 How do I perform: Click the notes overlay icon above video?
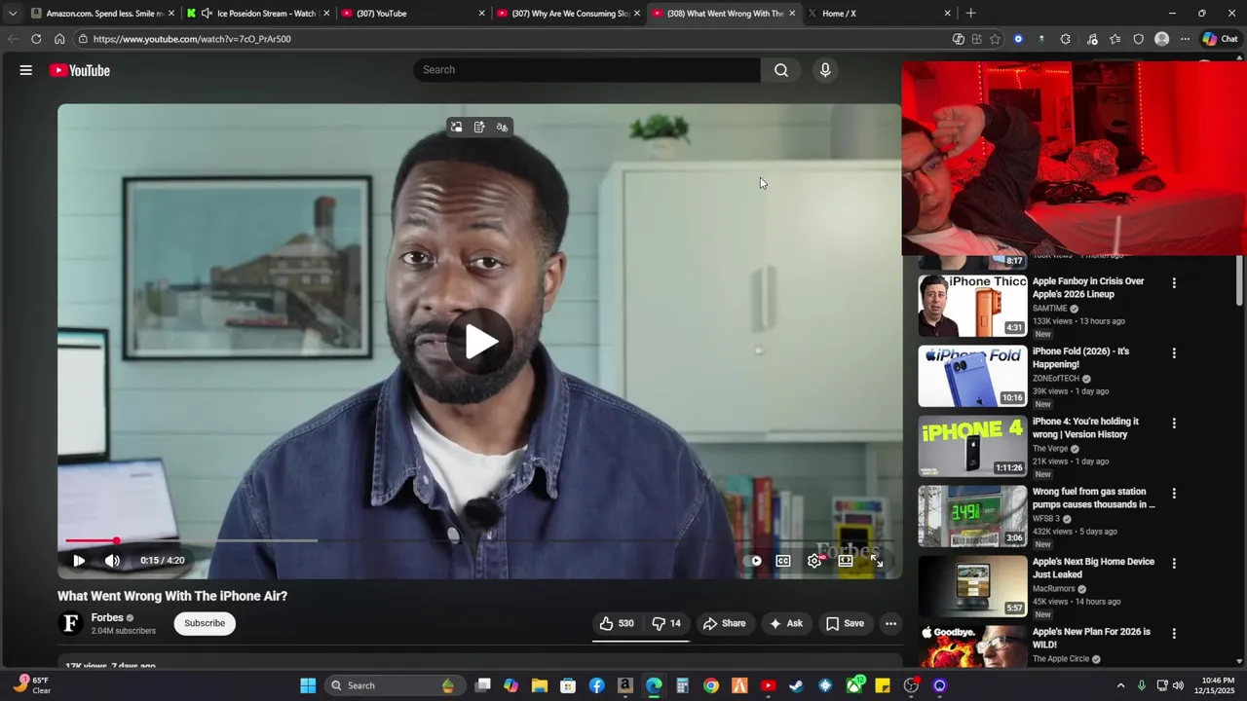click(x=479, y=128)
